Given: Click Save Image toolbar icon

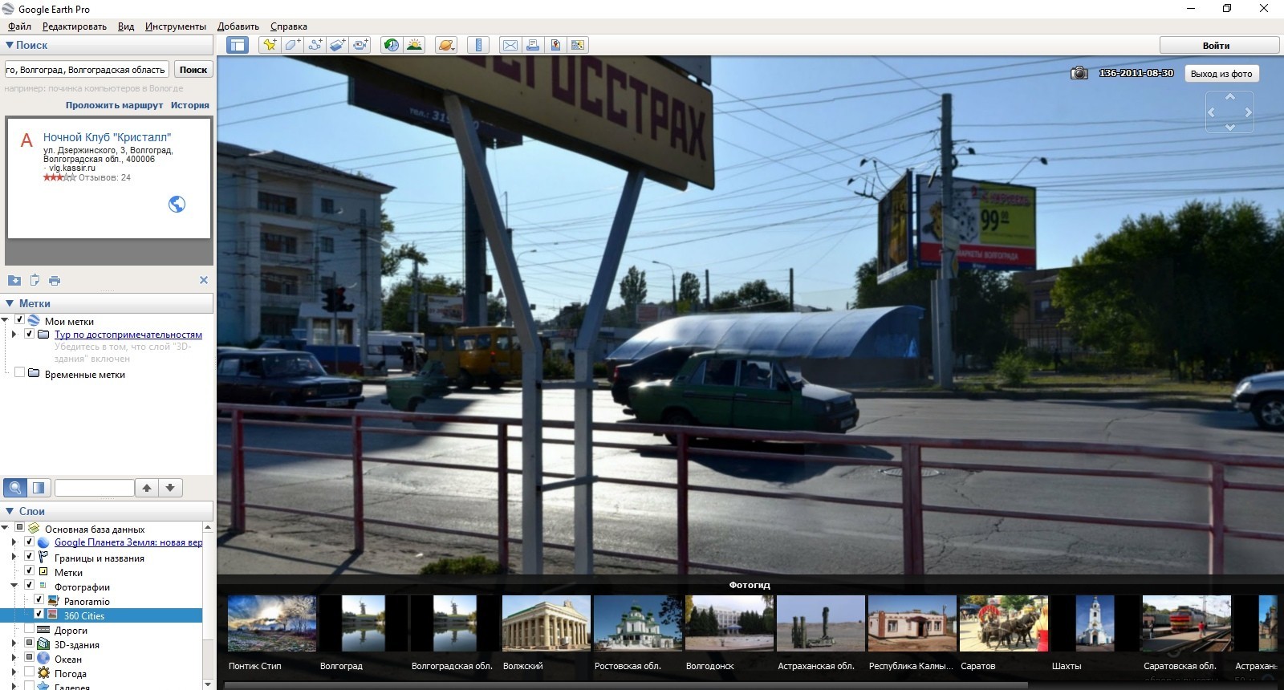Looking at the screenshot, I should point(555,45).
